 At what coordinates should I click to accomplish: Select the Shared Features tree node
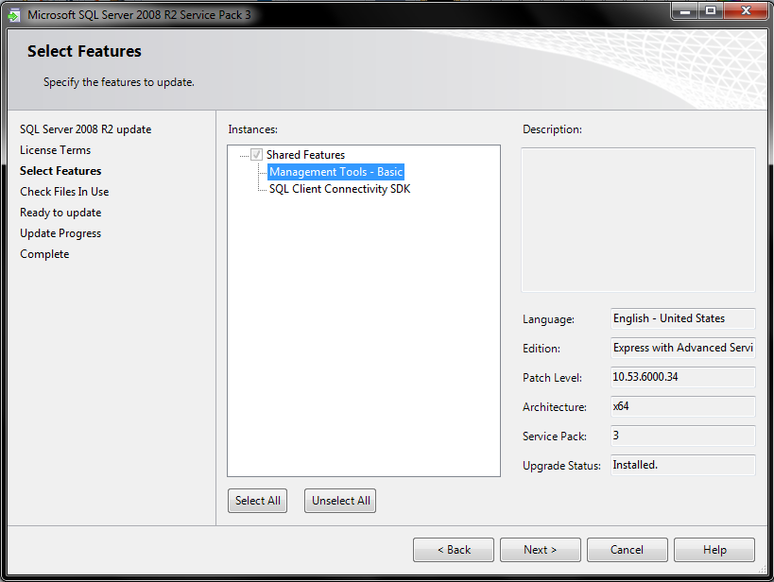coord(305,155)
